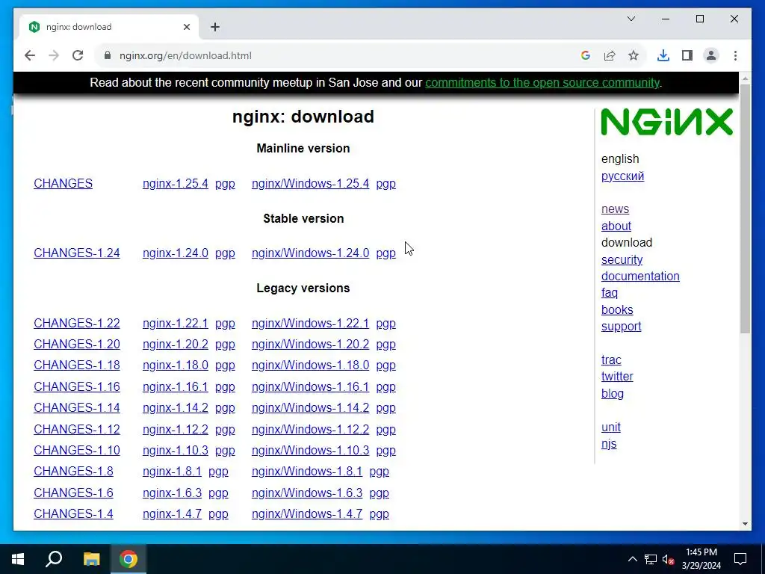Switch language to русский
This screenshot has height=574, width=765.
pos(622,176)
